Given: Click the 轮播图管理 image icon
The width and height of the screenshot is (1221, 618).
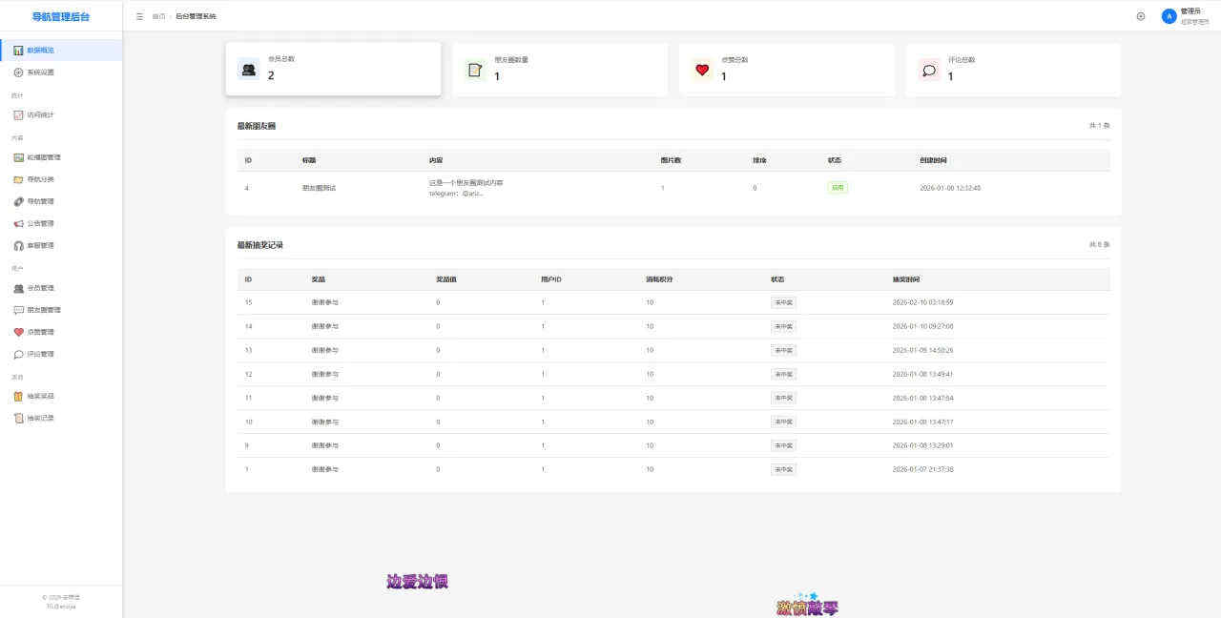Looking at the screenshot, I should point(18,157).
